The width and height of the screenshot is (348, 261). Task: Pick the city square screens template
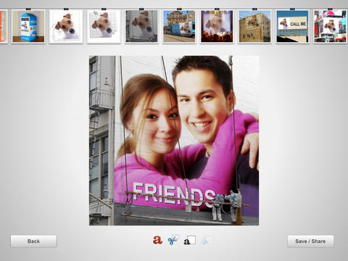point(330,26)
